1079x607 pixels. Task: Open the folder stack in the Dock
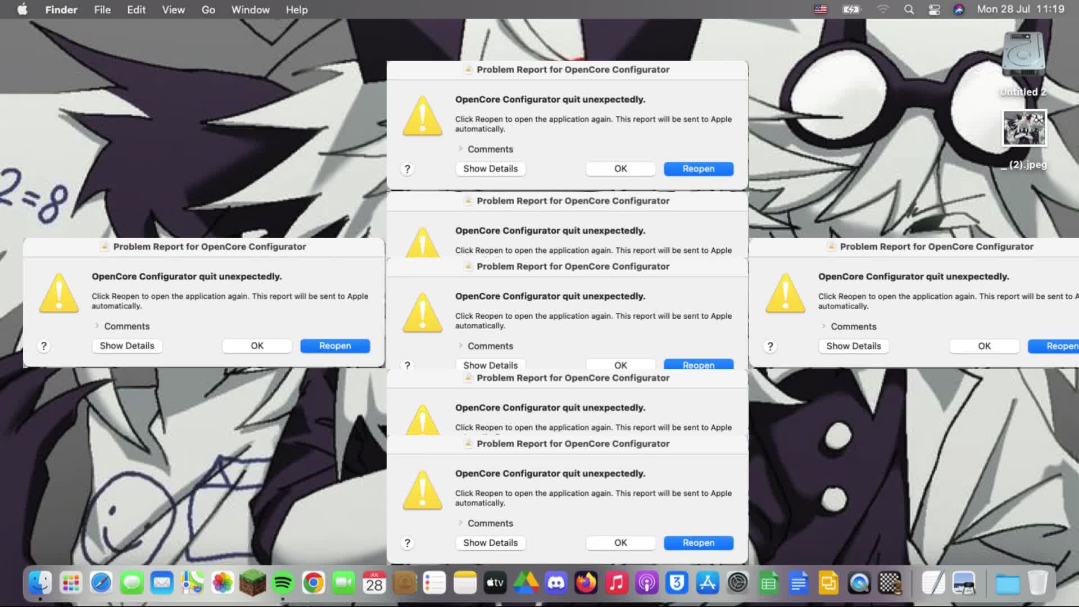point(1008,583)
